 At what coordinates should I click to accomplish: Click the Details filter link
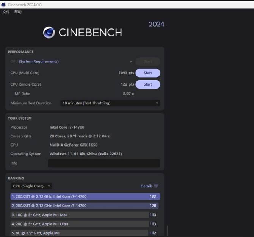pyautogui.click(x=146, y=186)
